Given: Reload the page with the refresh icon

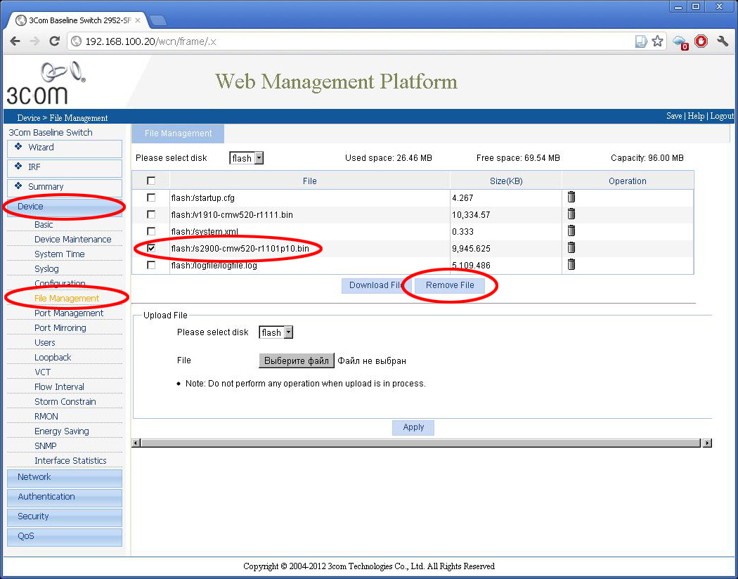Looking at the screenshot, I should tap(55, 41).
